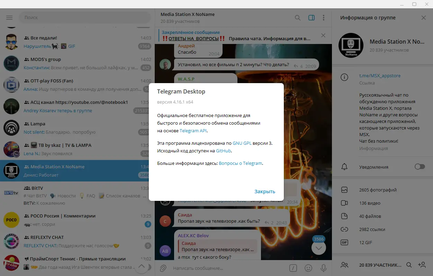
Task: Open the REFLEXTV CHAT chat
Action: pyautogui.click(x=77, y=241)
